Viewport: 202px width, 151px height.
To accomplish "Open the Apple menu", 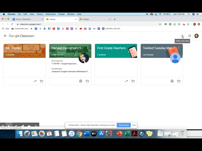I will [4, 14].
